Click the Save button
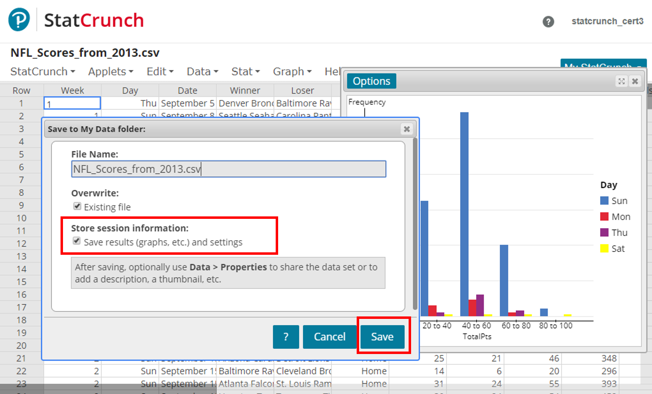This screenshot has width=652, height=394. pos(382,337)
